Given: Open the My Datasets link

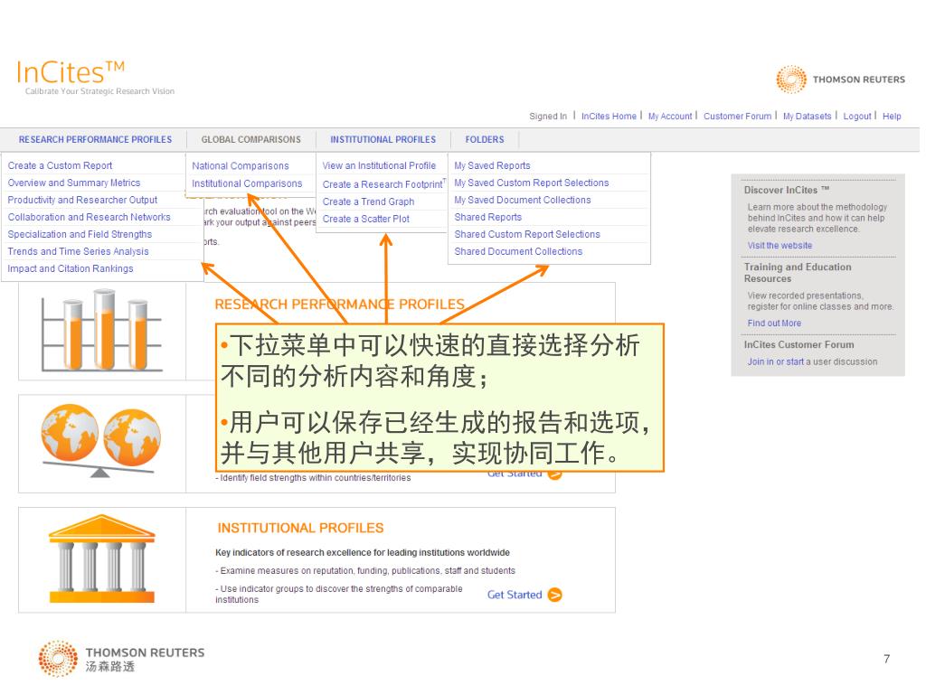Looking at the screenshot, I should point(807,117).
